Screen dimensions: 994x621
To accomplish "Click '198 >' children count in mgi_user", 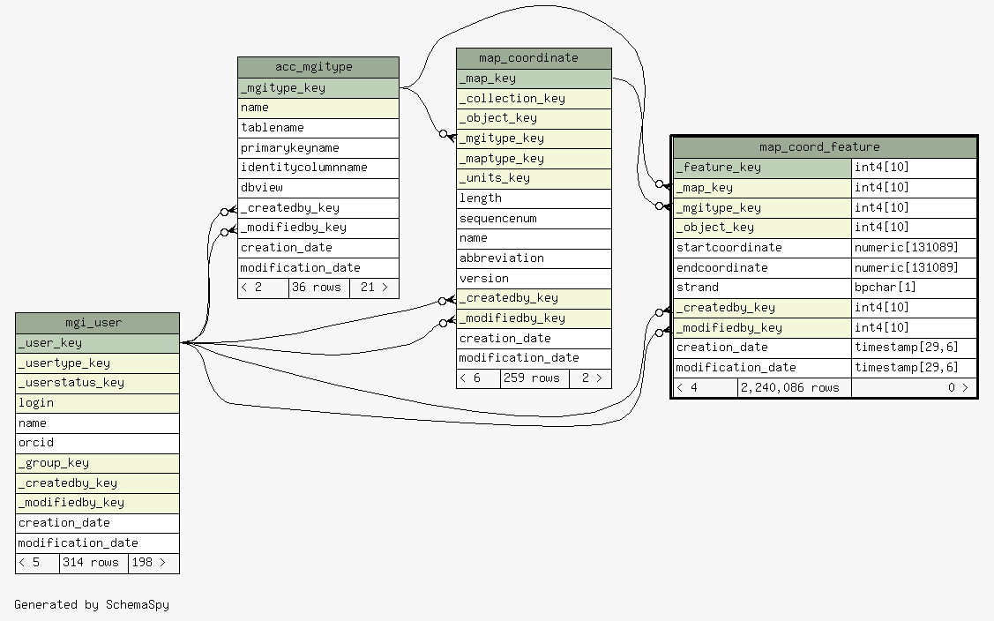I will [x=153, y=564].
